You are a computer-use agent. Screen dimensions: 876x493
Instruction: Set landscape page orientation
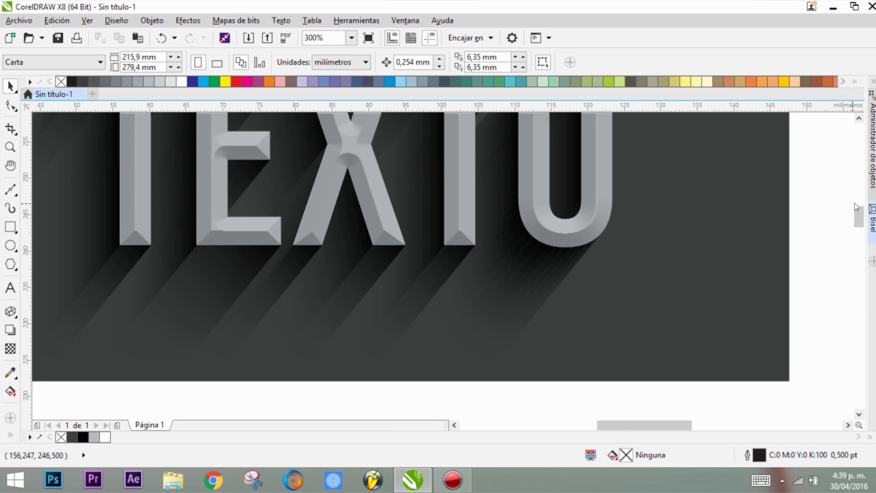coord(217,62)
